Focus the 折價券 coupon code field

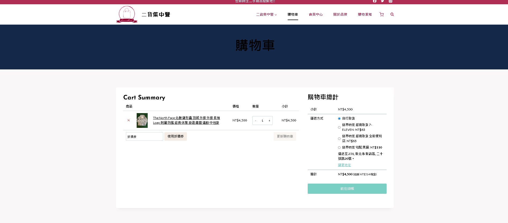144,136
